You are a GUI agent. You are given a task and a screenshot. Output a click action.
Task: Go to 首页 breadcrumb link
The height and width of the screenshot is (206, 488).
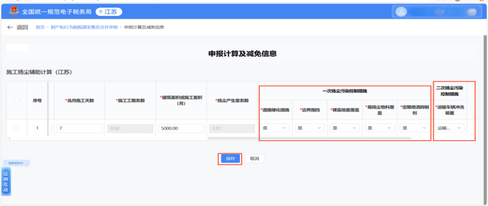[x=40, y=27]
